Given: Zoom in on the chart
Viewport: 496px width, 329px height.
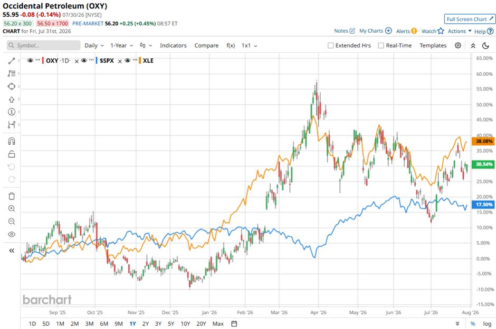Looking at the screenshot, I should pyautogui.click(x=12, y=208).
